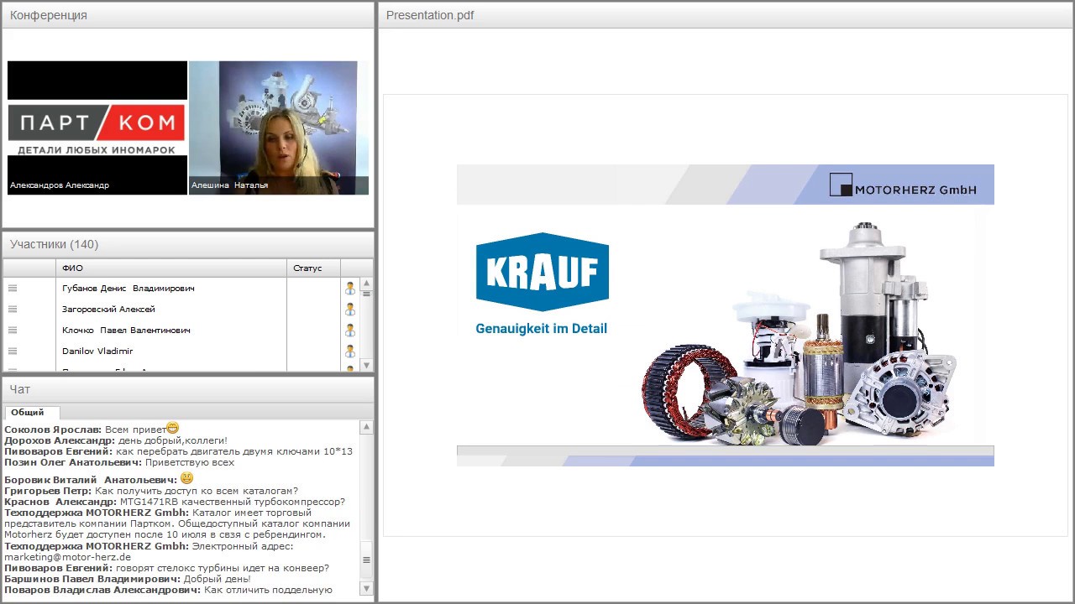This screenshot has width=1075, height=604.
Task: Click the user icon for Danilov Vladimir
Action: pyautogui.click(x=350, y=351)
